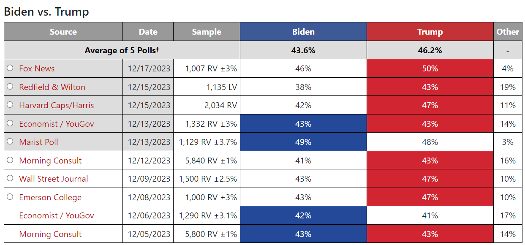Open the Economist / YouGov 12/06/2023 link
This screenshot has height=245, width=525.
tap(56, 215)
